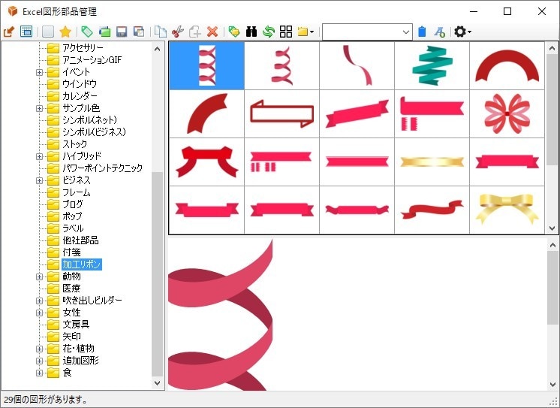Click the green stacked windows icon
The height and width of the screenshot is (408, 560).
click(104, 32)
